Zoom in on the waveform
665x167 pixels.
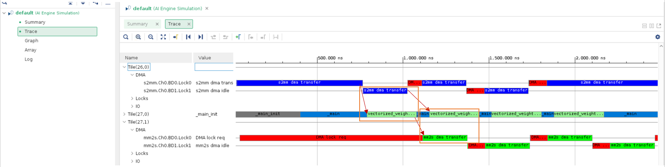coord(138,37)
